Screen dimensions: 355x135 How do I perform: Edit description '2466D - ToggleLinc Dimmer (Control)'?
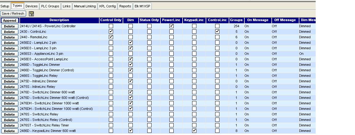point(47,70)
